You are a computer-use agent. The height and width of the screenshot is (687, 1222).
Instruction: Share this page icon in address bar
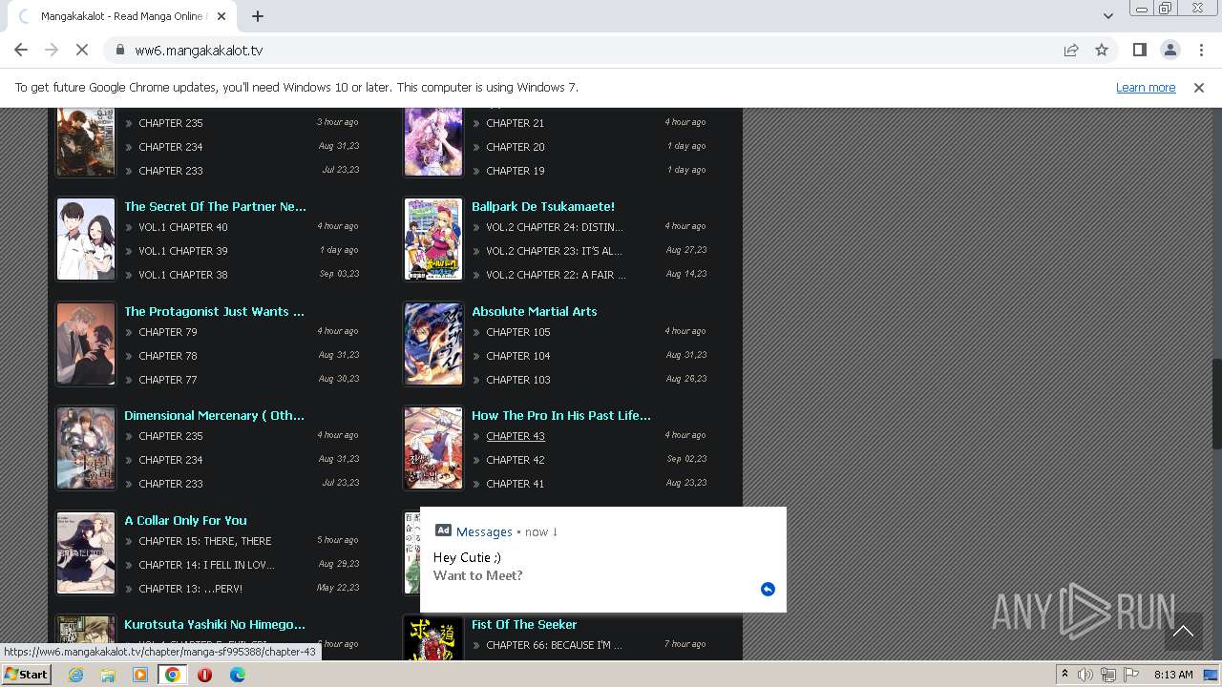click(x=1071, y=50)
